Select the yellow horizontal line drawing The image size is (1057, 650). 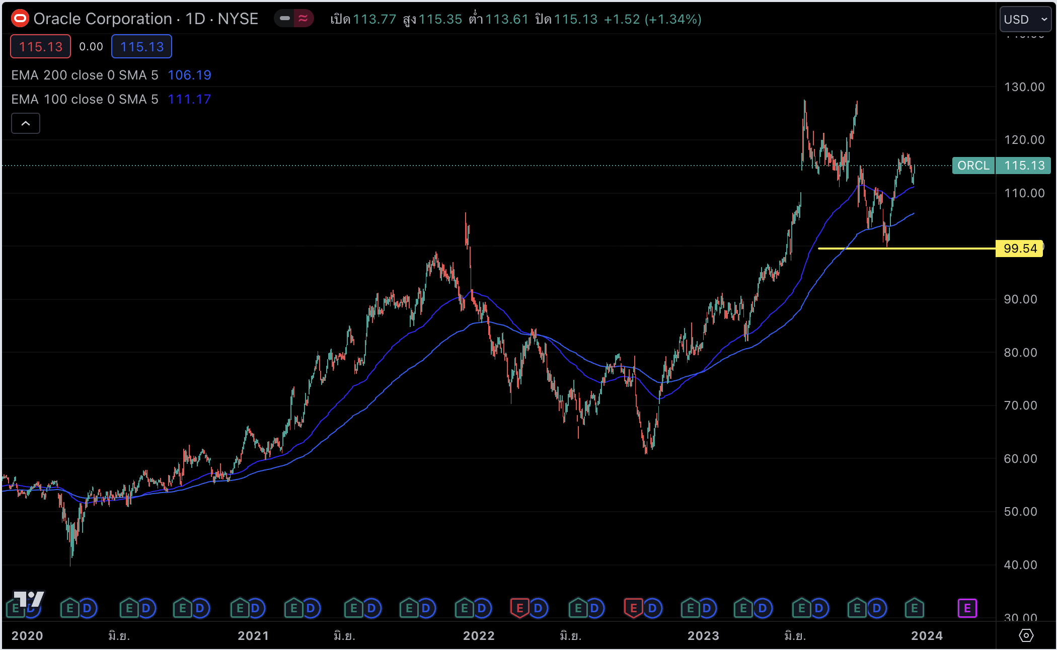pyautogui.click(x=906, y=249)
